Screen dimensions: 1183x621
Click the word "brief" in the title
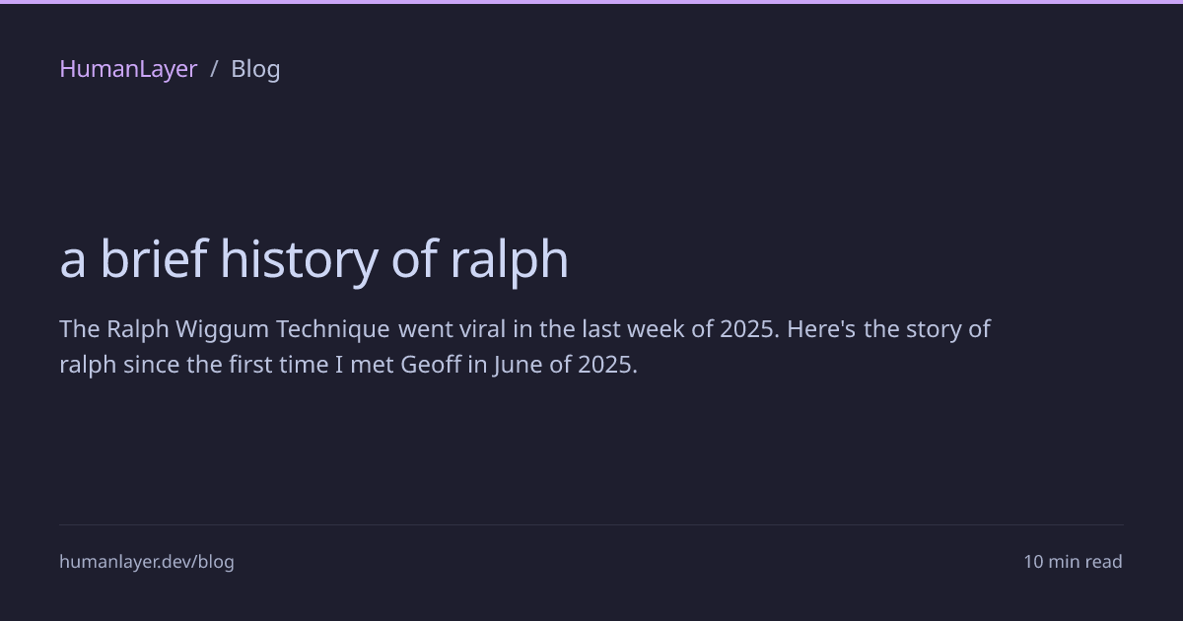tap(153, 259)
